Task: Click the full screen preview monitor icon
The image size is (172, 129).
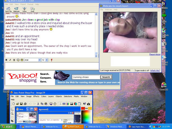Action: click(51, 104)
